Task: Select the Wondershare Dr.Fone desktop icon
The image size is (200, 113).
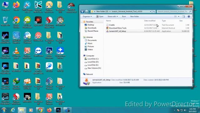Action: point(60,53)
